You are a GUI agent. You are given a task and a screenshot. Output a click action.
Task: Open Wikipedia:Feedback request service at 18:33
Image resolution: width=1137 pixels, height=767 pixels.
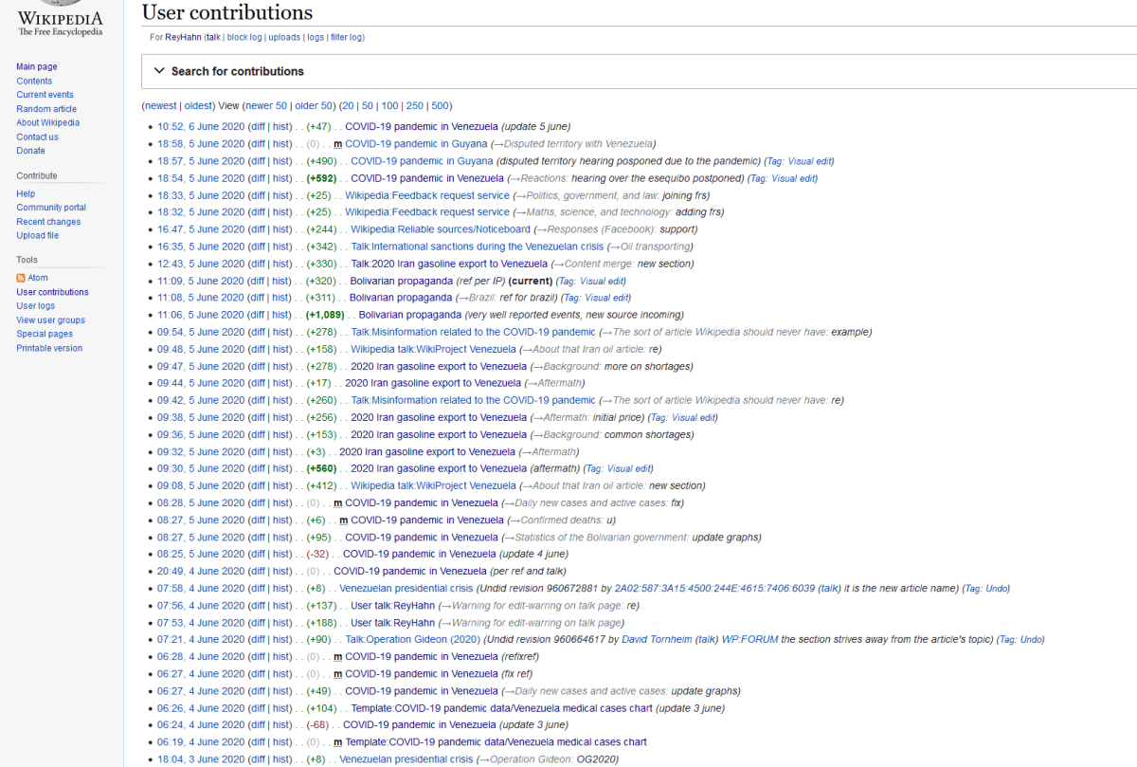click(x=427, y=195)
